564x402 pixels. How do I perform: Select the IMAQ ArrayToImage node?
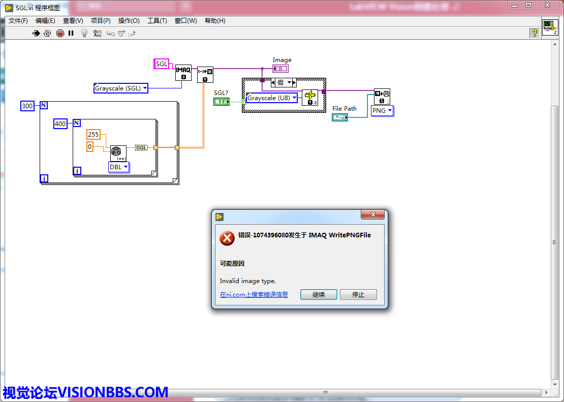coord(205,75)
